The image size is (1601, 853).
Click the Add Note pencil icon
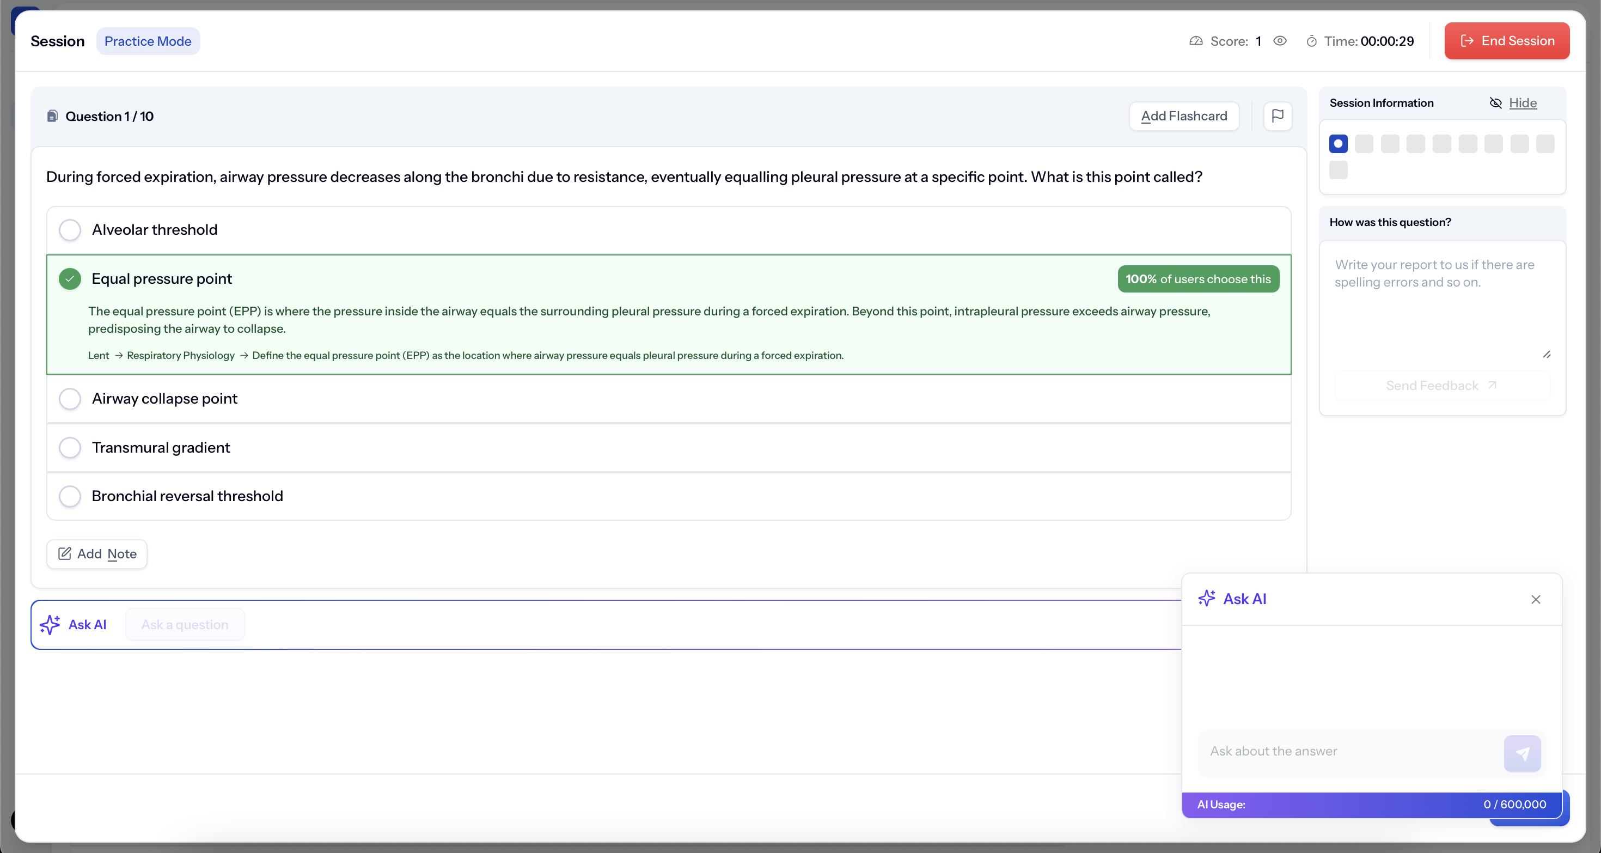(x=65, y=553)
